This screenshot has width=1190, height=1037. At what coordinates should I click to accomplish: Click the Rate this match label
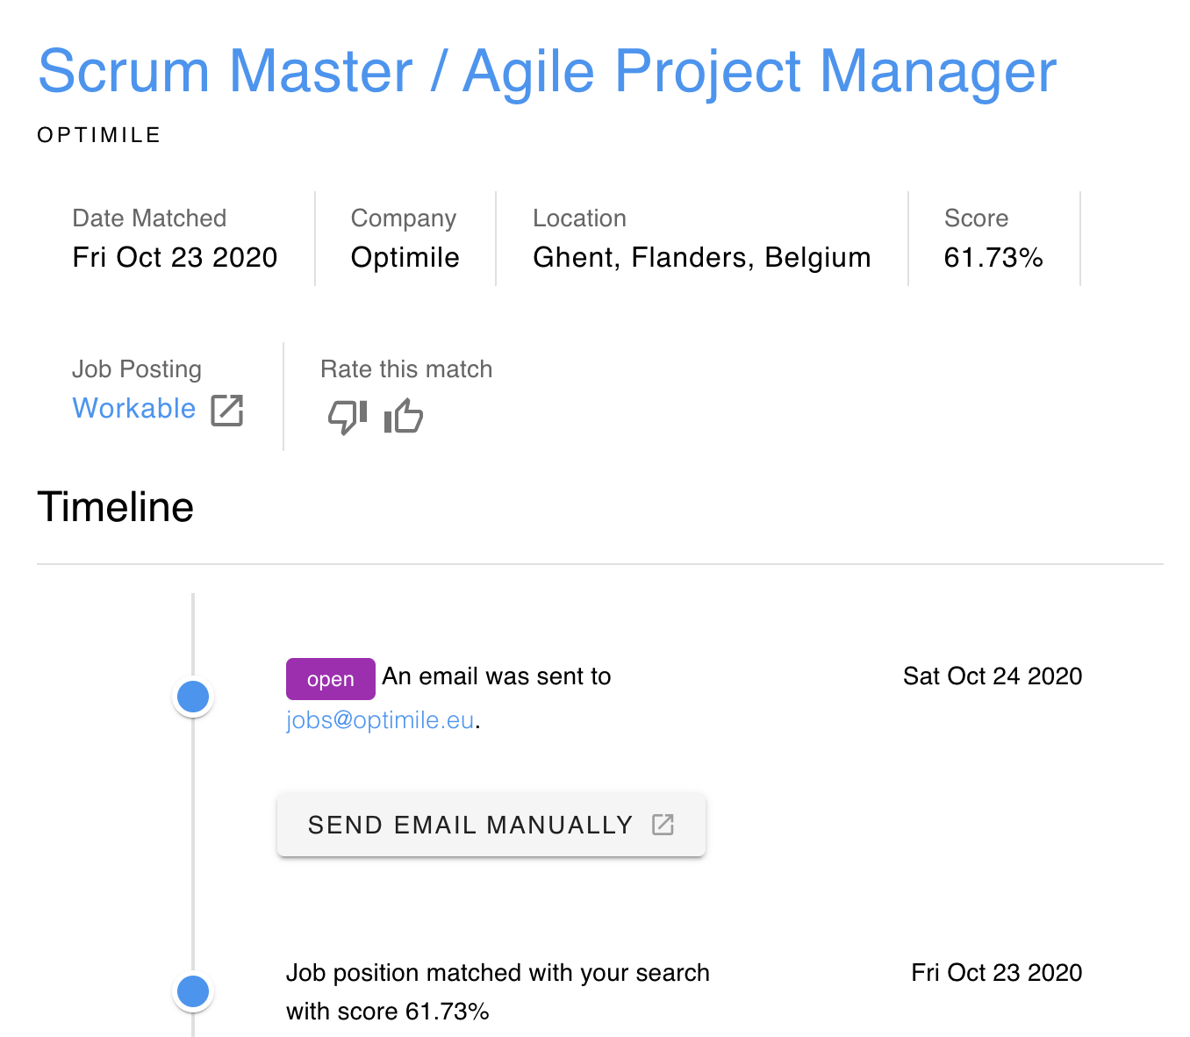406,369
